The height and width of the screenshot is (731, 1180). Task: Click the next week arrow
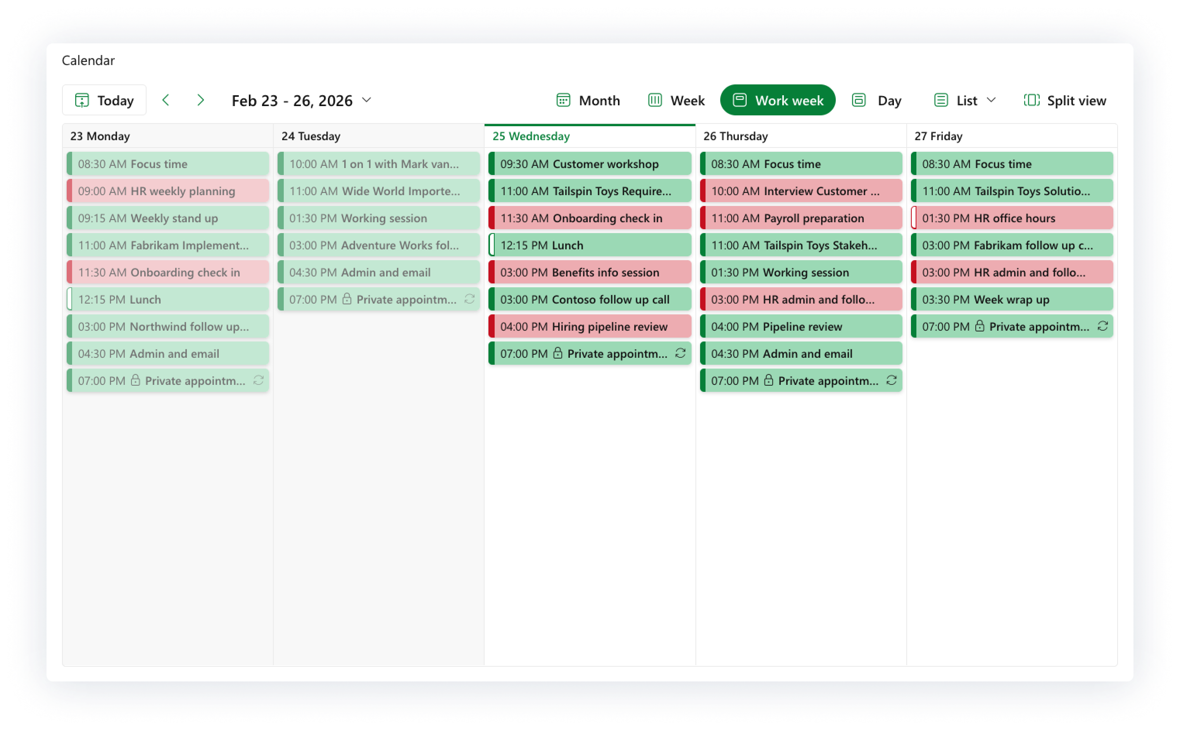tap(200, 100)
